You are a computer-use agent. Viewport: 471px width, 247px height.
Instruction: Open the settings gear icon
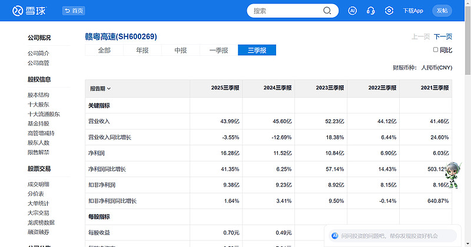[389, 11]
